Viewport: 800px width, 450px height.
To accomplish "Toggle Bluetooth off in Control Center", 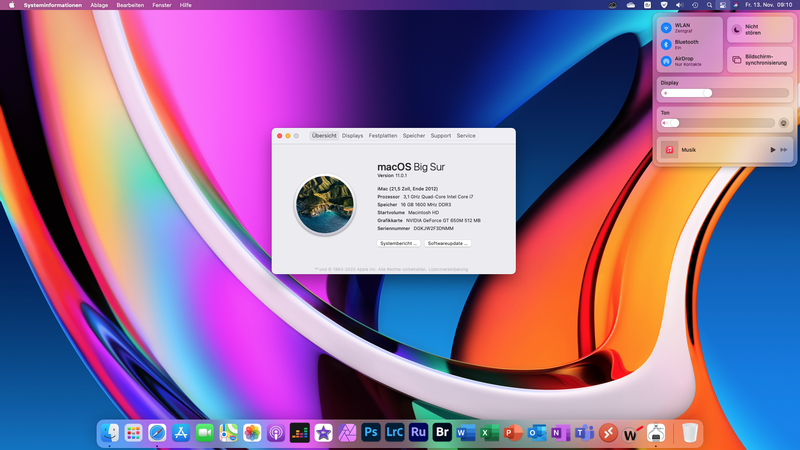I will pos(666,45).
